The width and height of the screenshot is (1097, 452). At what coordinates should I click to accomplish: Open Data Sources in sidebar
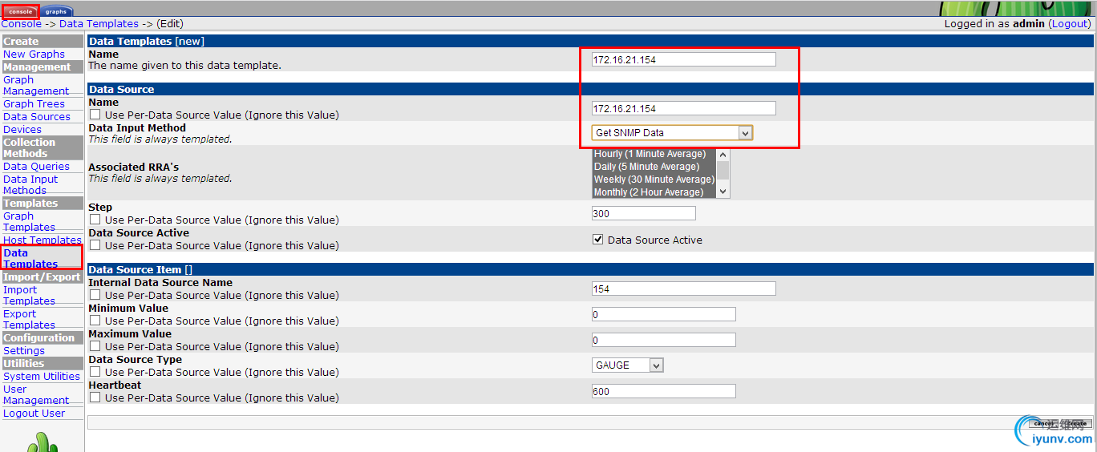[x=37, y=116]
